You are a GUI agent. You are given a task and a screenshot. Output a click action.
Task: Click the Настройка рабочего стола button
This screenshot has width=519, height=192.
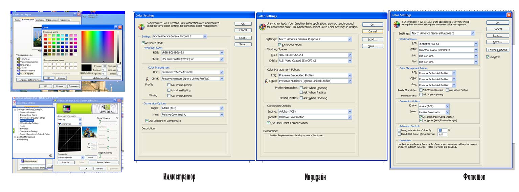[29, 80]
